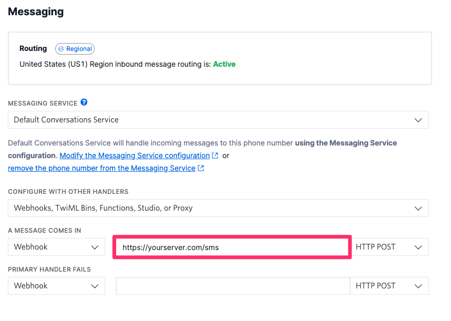Open the Webhook dropdown under 'A message comes in'
The height and width of the screenshot is (321, 451).
point(56,246)
